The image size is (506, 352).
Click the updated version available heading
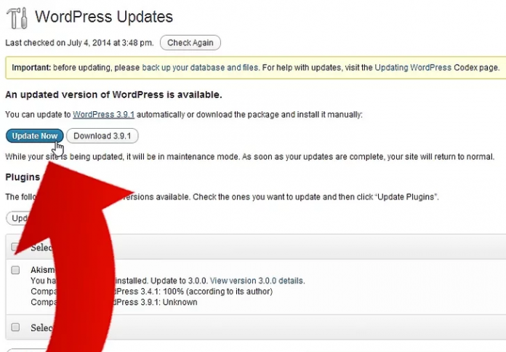tap(113, 95)
